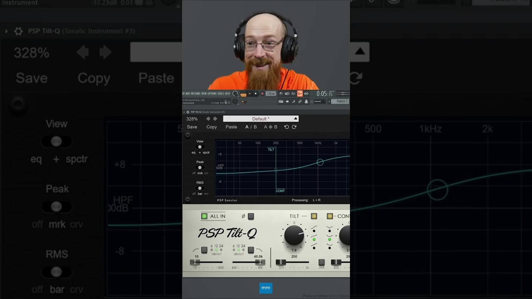Toggle the green ALL IN button
The height and width of the screenshot is (299, 532).
pos(204,216)
